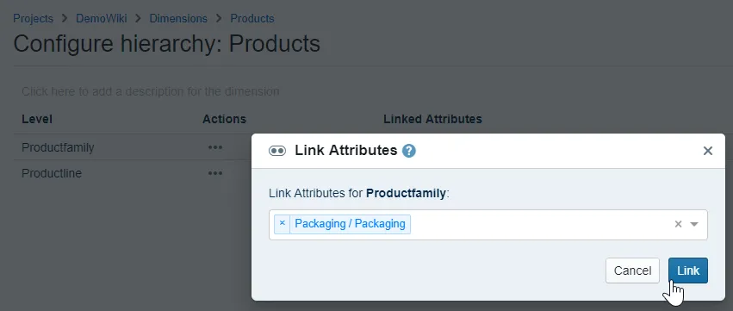
Task: Click the Linked Attributes column header
Action: [x=432, y=119]
